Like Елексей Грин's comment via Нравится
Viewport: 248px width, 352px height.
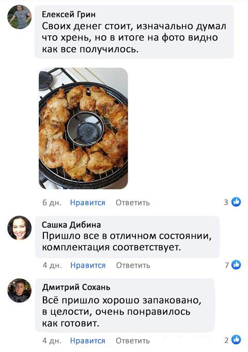(87, 203)
